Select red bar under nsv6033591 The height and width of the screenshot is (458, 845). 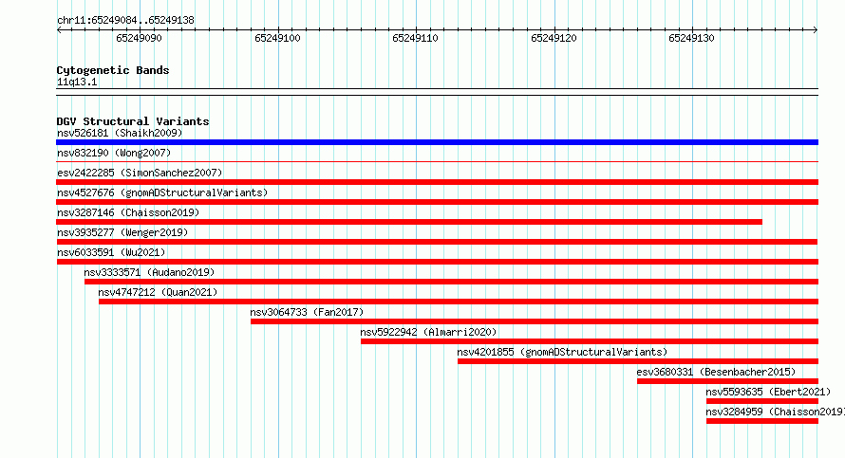(437, 262)
